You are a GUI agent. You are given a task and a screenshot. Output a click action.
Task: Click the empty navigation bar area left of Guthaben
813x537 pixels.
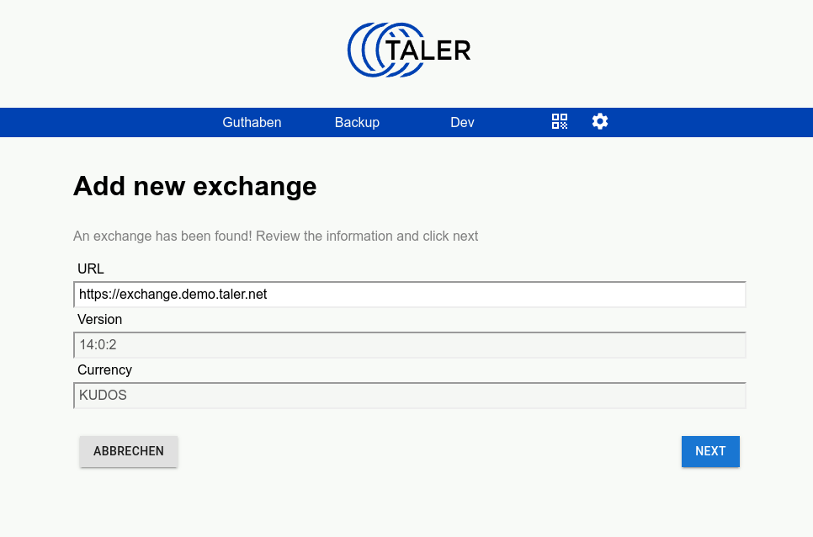[x=101, y=122]
